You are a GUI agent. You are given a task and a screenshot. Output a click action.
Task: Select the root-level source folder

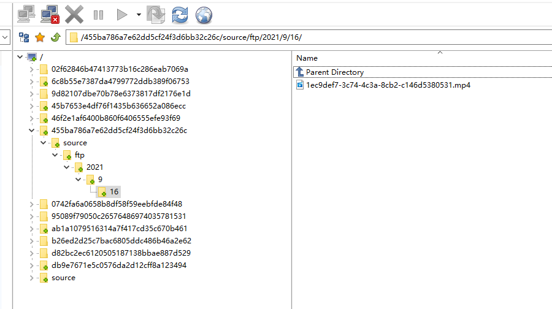pyautogui.click(x=63, y=278)
